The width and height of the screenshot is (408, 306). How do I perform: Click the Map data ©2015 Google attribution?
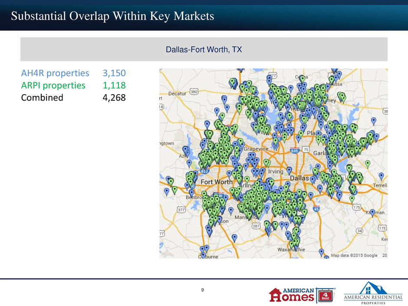354,255
